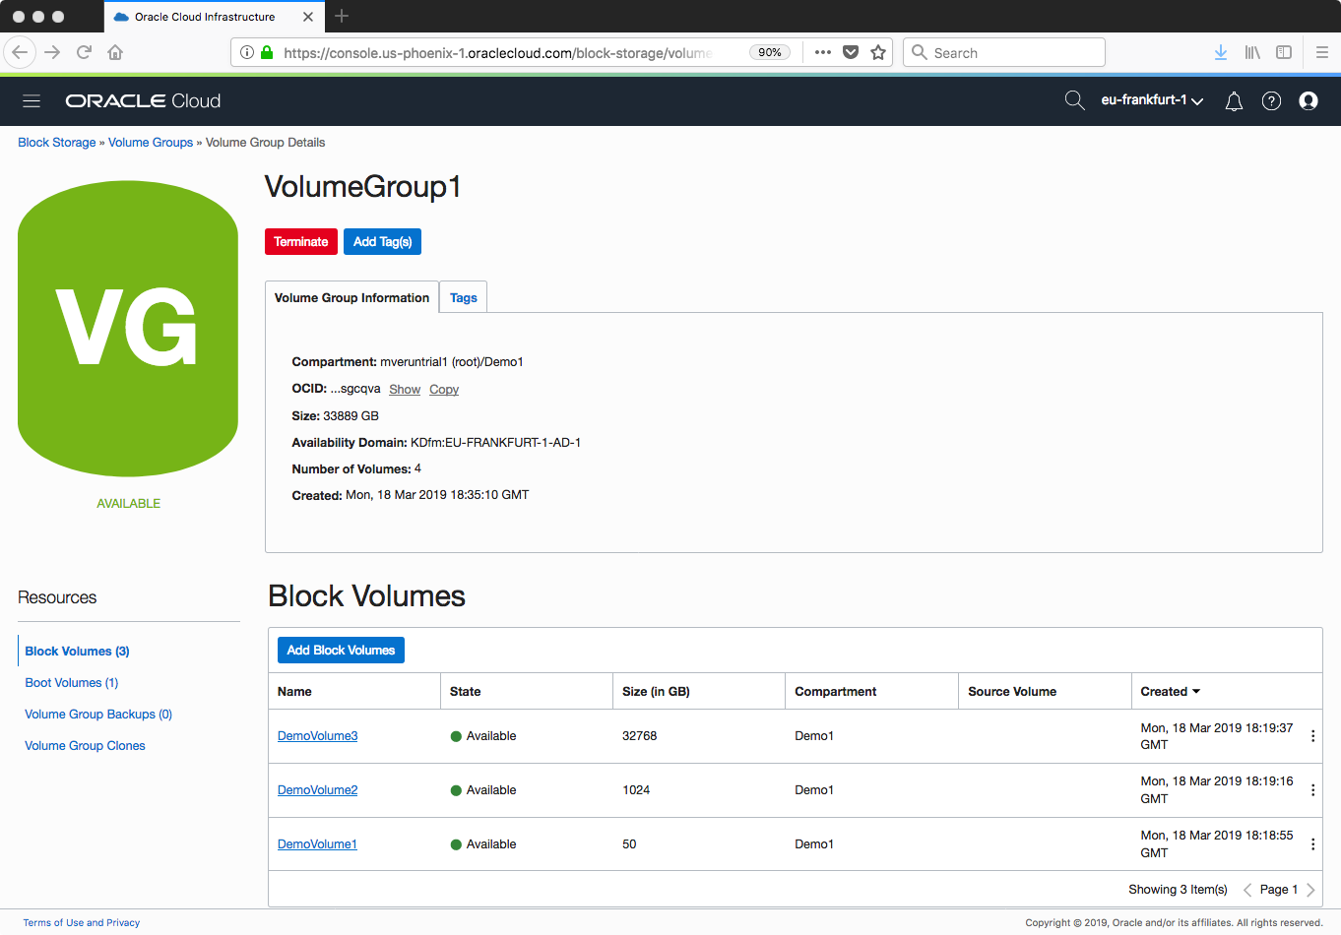Toggle the browser sidebar

click(x=1284, y=52)
